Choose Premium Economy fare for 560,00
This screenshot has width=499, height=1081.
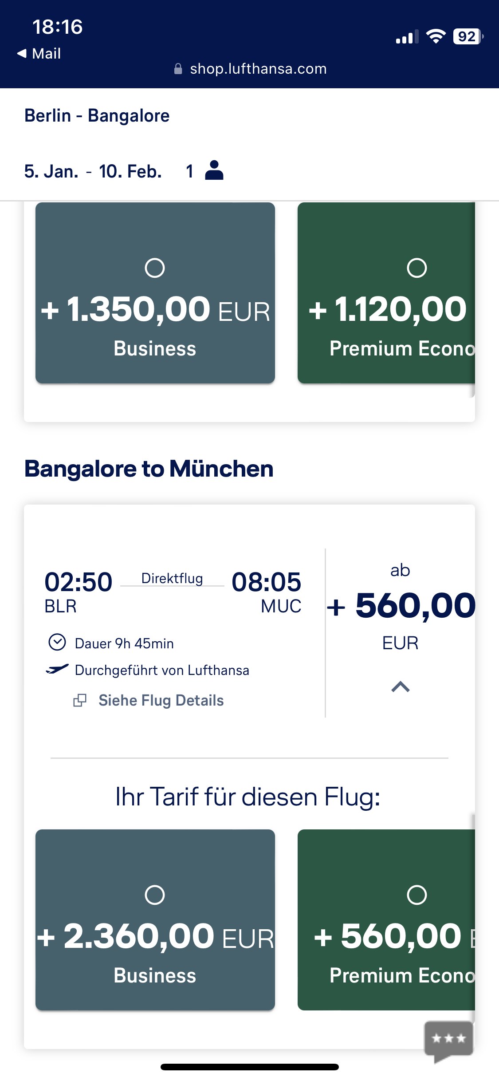[386, 919]
